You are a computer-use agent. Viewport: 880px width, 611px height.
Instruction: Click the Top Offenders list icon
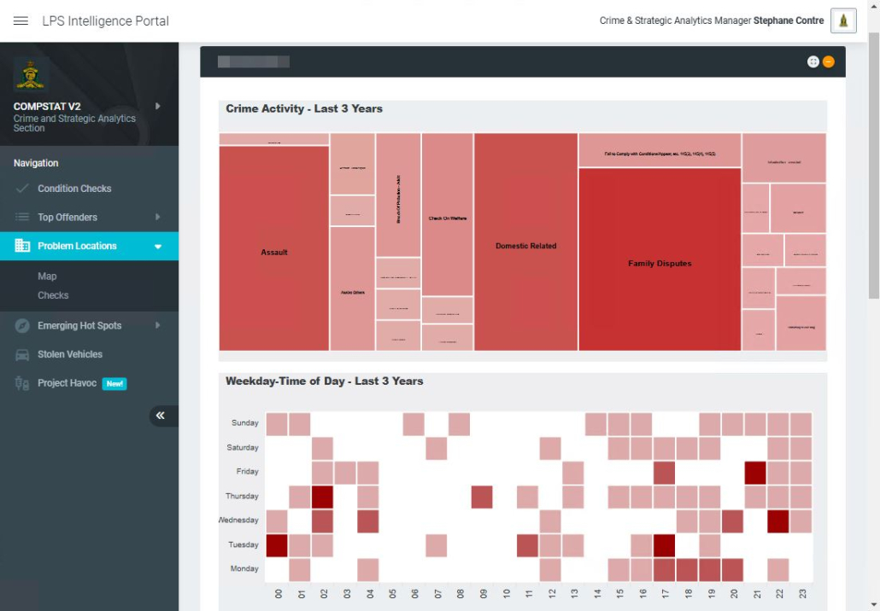pyautogui.click(x=22, y=218)
